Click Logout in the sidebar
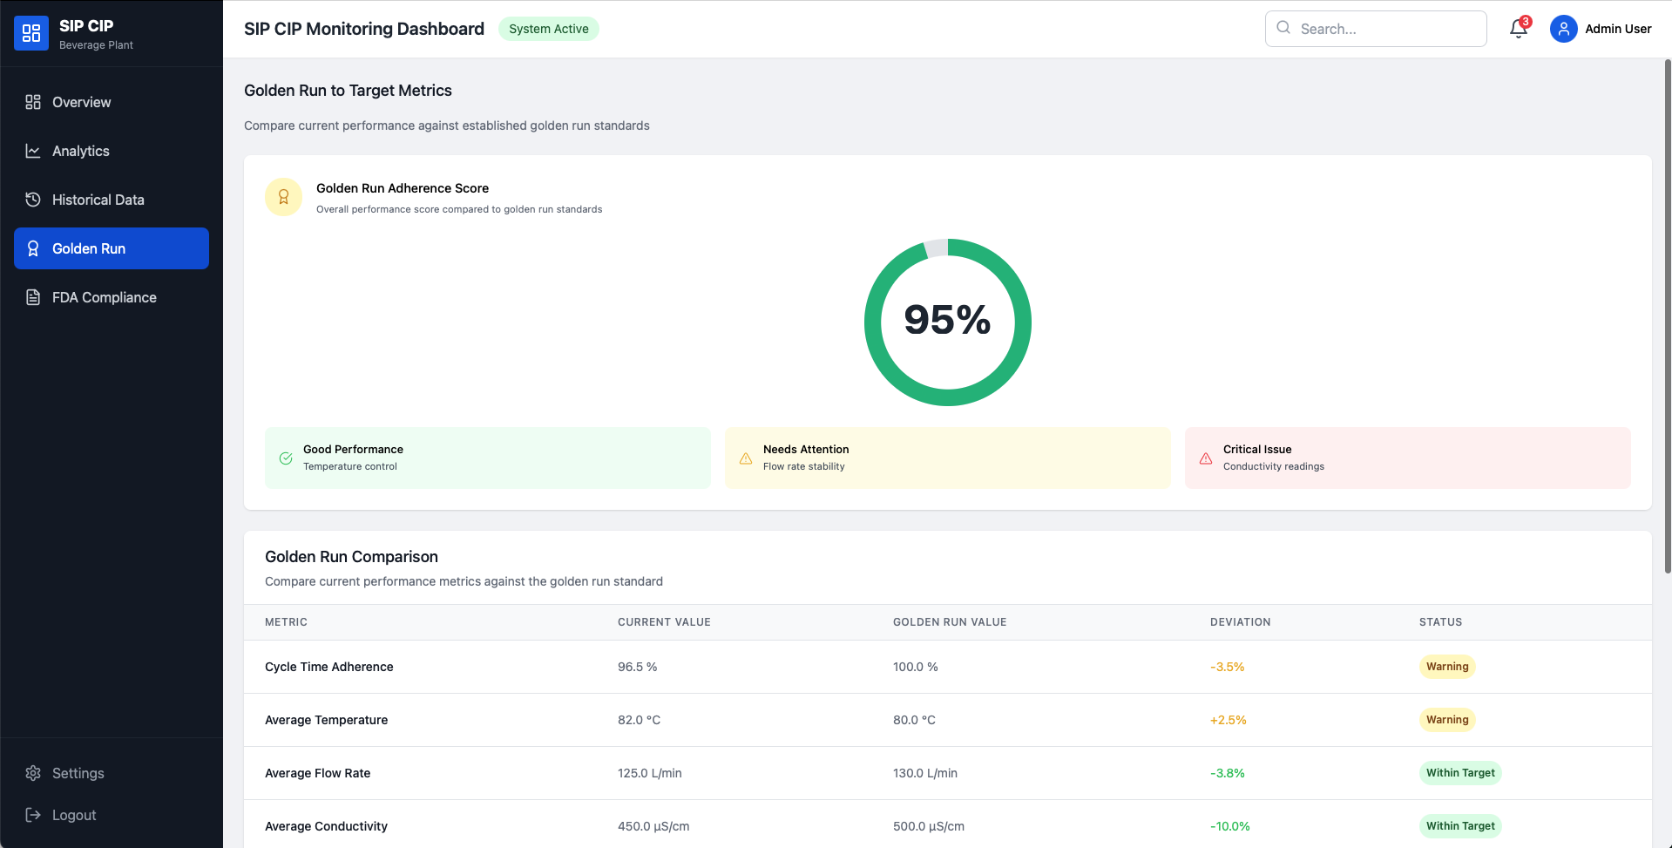The image size is (1672, 848). (73, 815)
